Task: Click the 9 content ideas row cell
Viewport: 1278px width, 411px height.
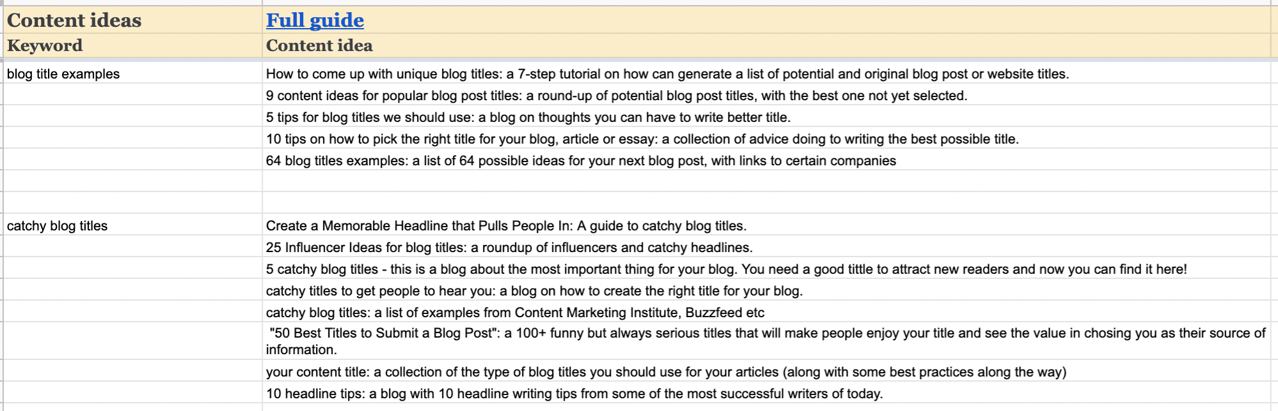Action: tap(766, 95)
